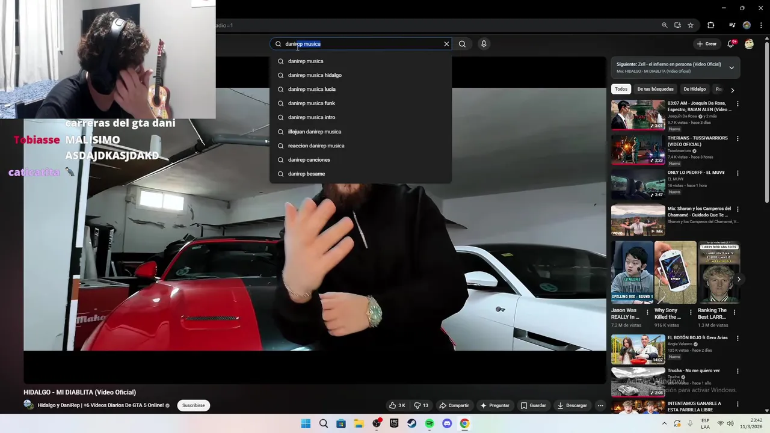Dislike the video (13)
The width and height of the screenshot is (770, 433).
pyautogui.click(x=421, y=405)
